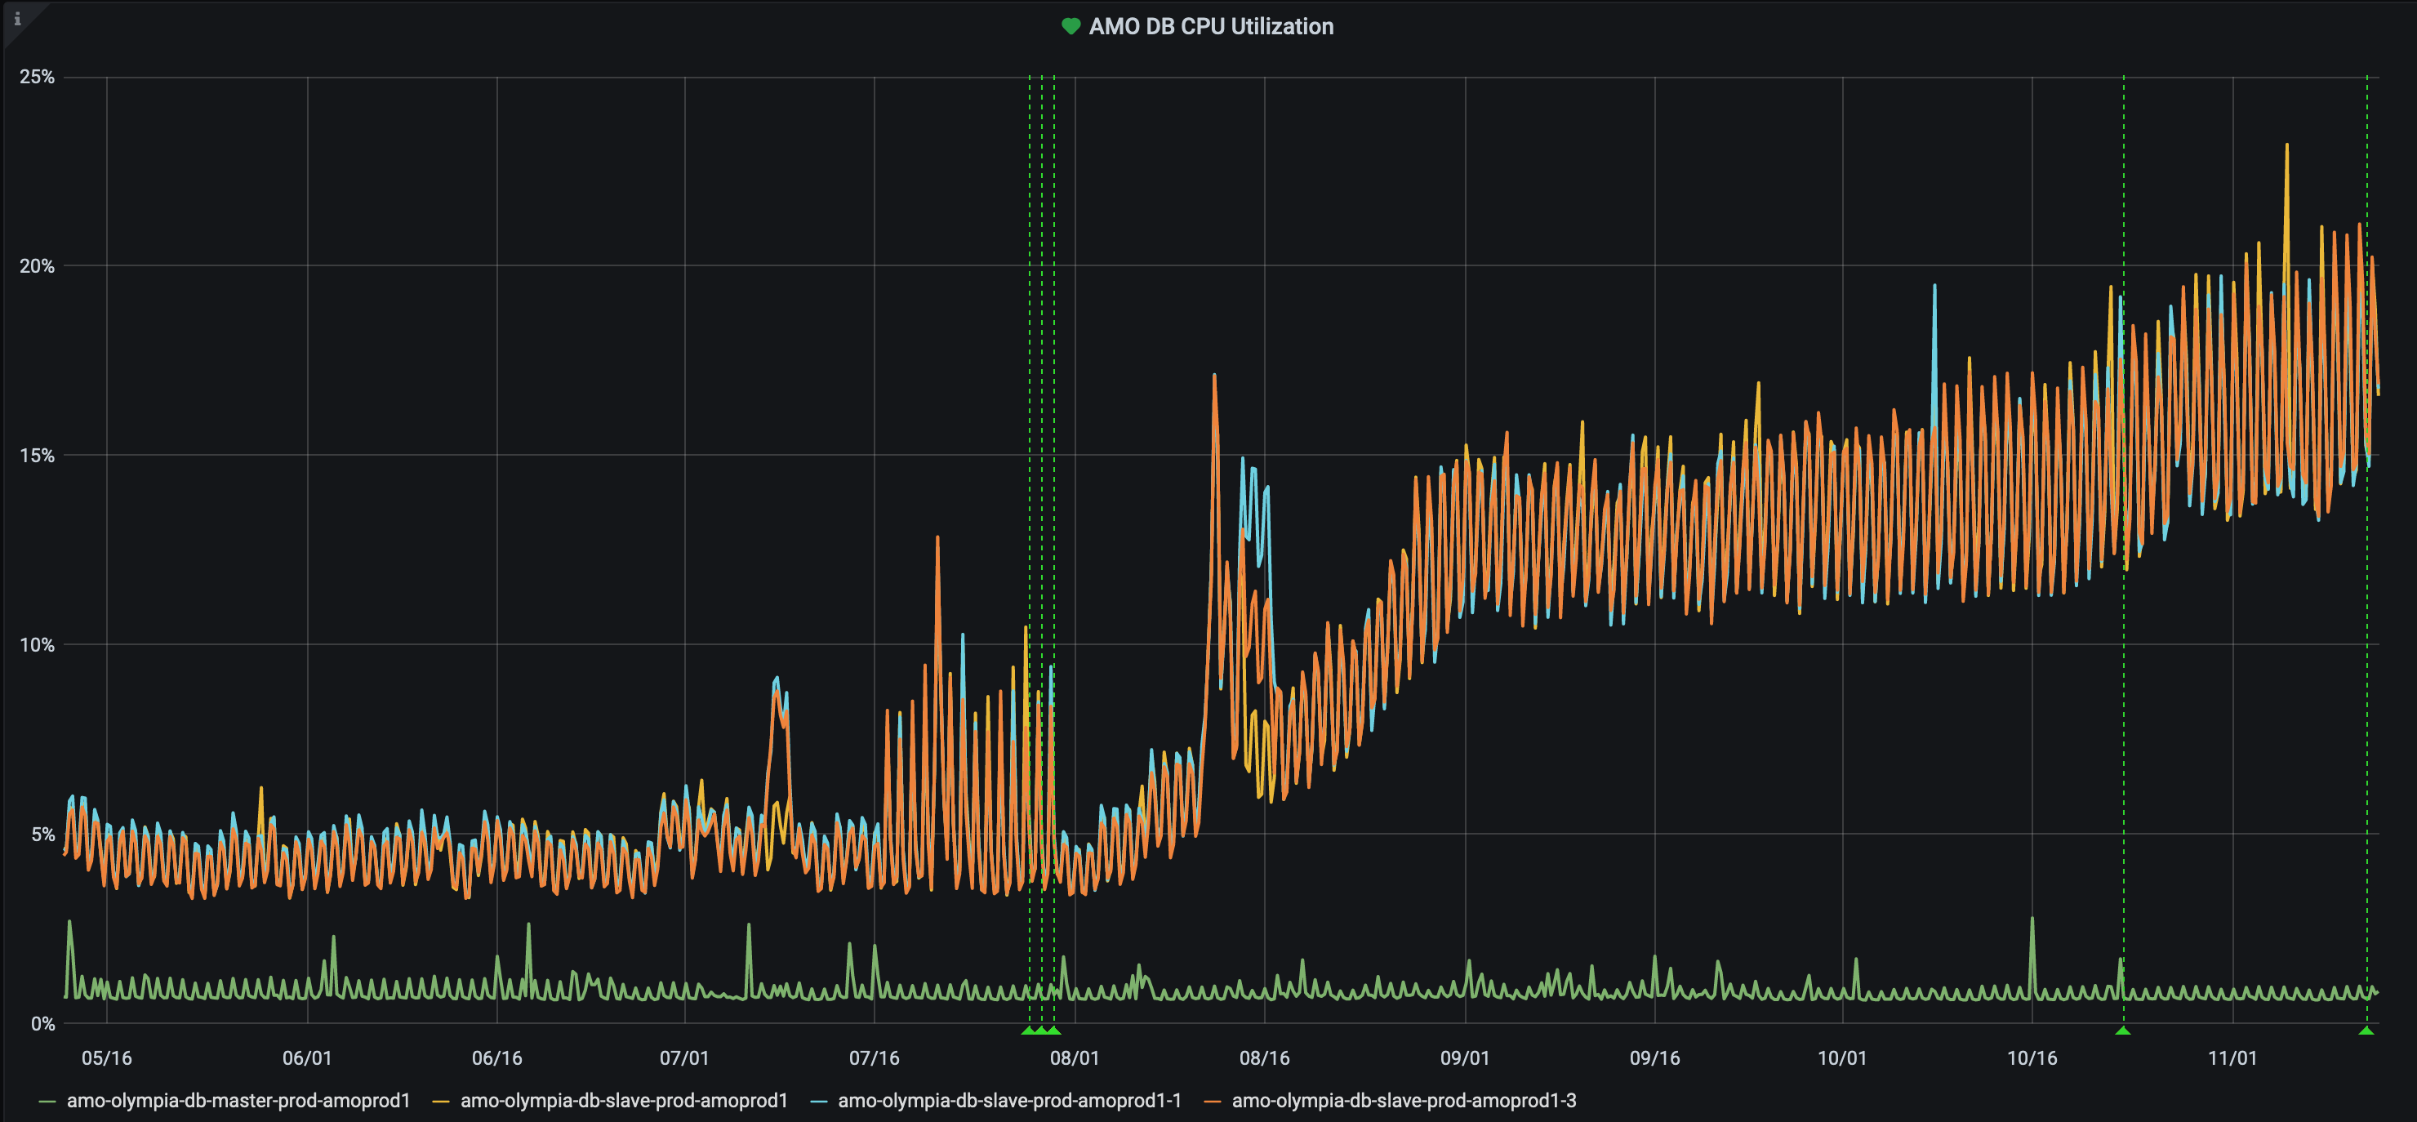Screen dimensions: 2417x1122
Task: Isolate amo-olympia-db-slave-prod-amoprod1-3 series via legend
Action: pyautogui.click(x=1404, y=1101)
